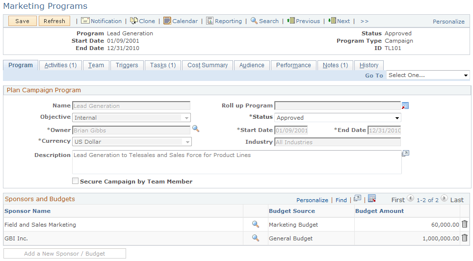
Task: Open the Roll up Program lookup icon
Action: [x=405, y=105]
